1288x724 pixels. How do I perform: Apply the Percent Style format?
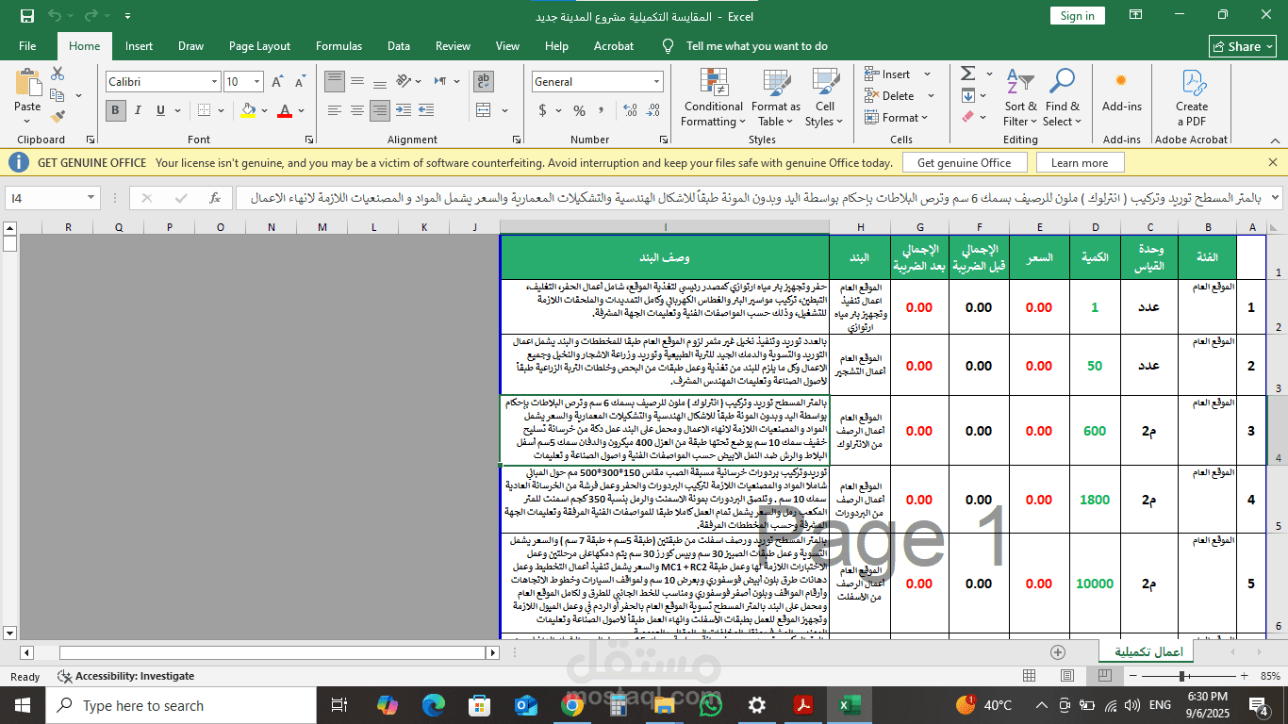coord(568,110)
